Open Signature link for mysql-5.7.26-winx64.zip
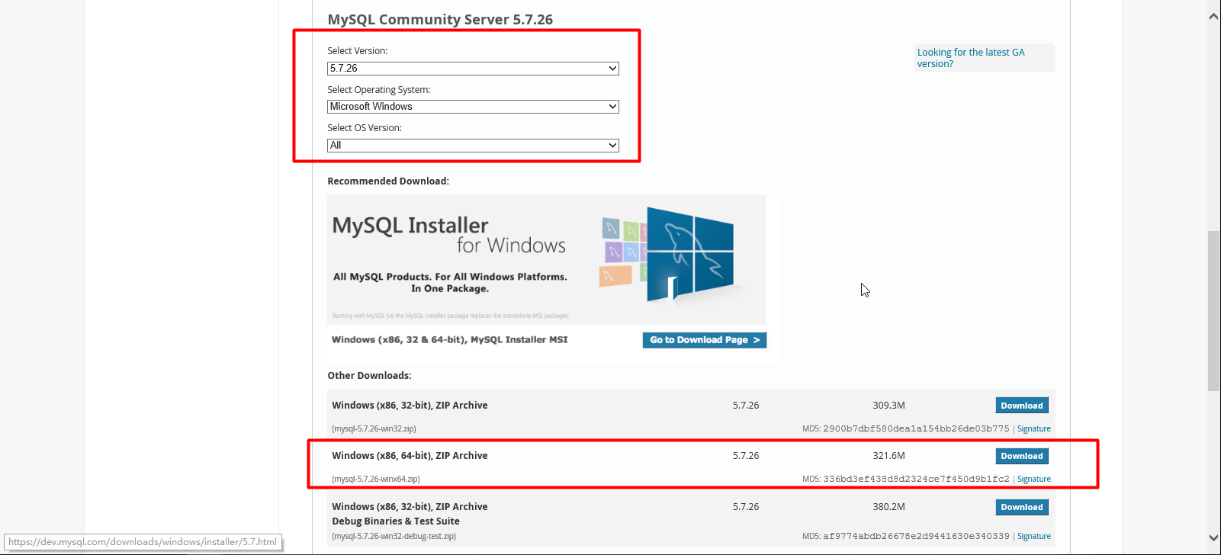 point(1034,479)
